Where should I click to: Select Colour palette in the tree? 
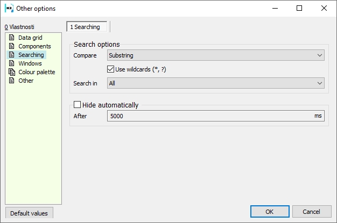[x=37, y=72]
